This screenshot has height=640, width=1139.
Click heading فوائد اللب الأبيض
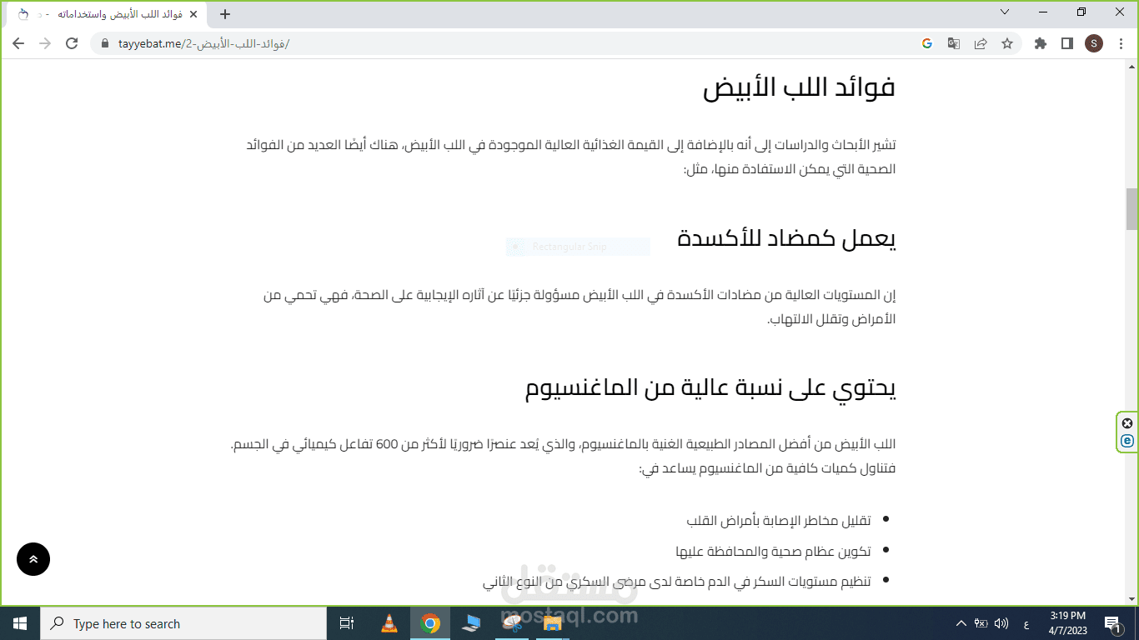[x=799, y=87]
